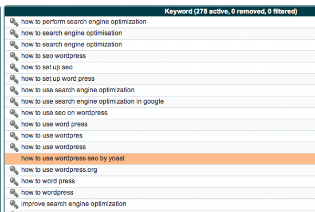This screenshot has height=212, width=315.
Task: Select keyword 'how to set up seo'
Action: (47, 67)
